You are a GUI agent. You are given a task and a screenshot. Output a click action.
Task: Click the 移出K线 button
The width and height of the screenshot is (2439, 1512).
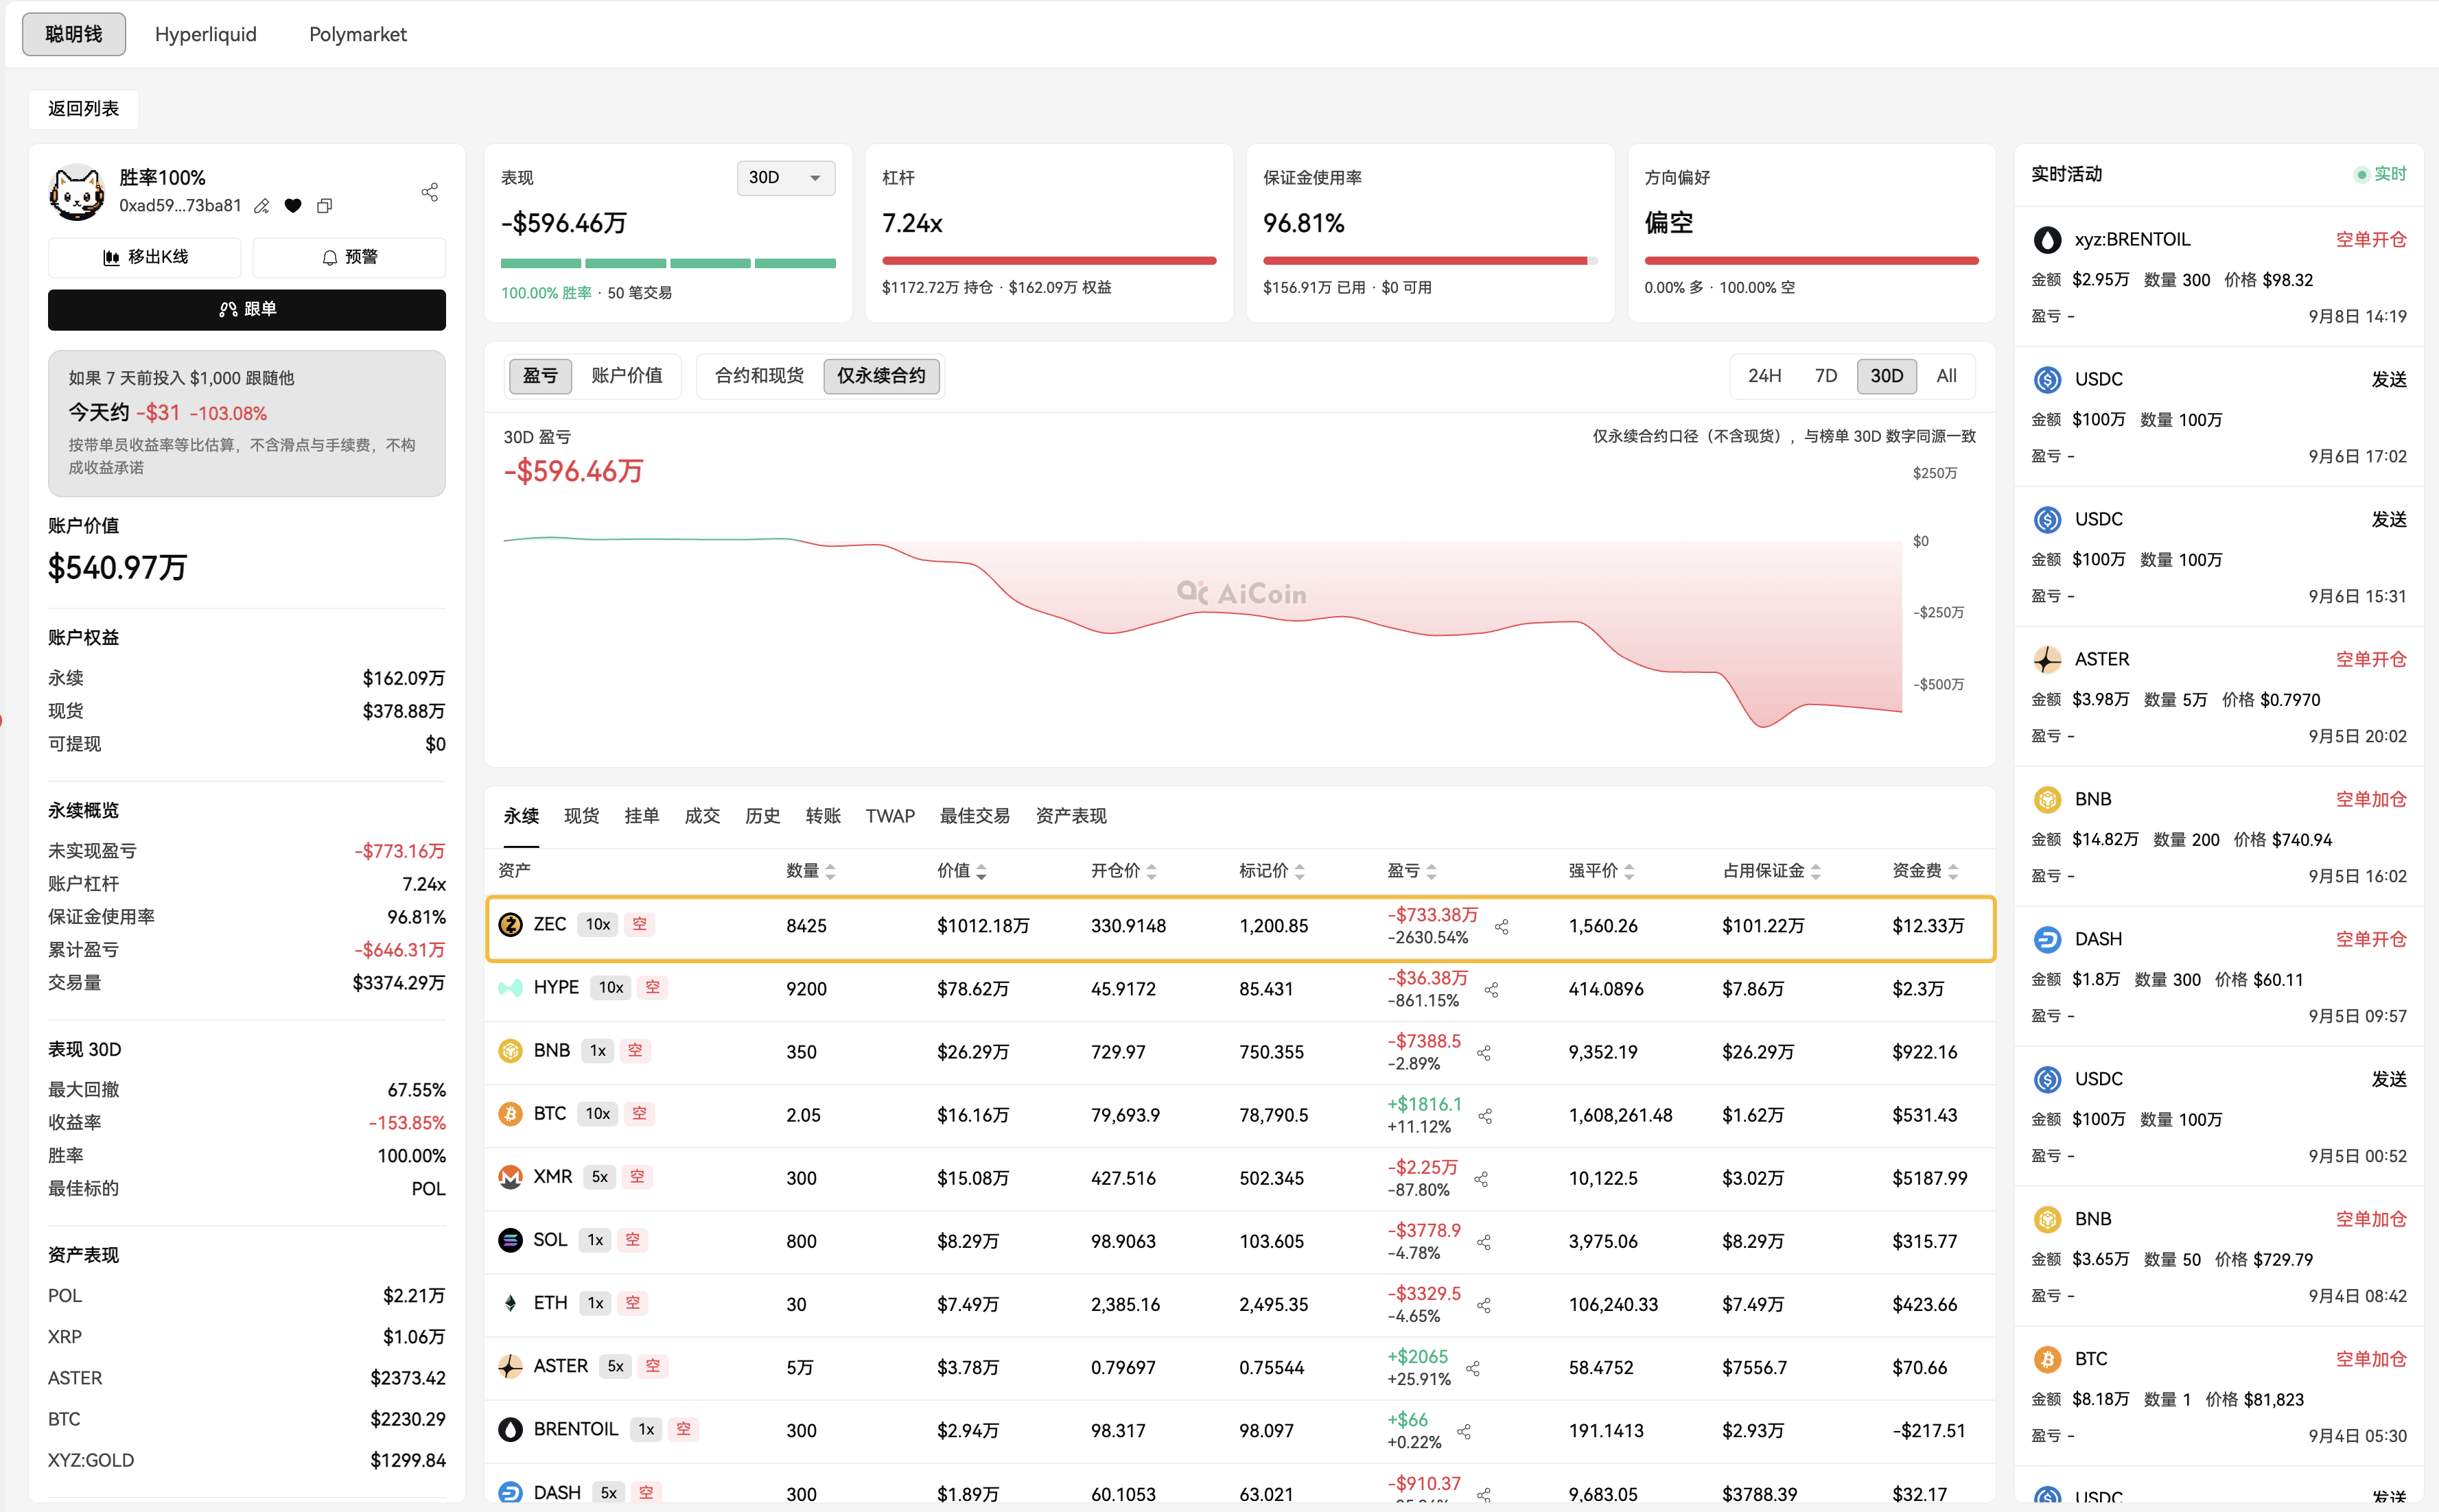tap(145, 258)
